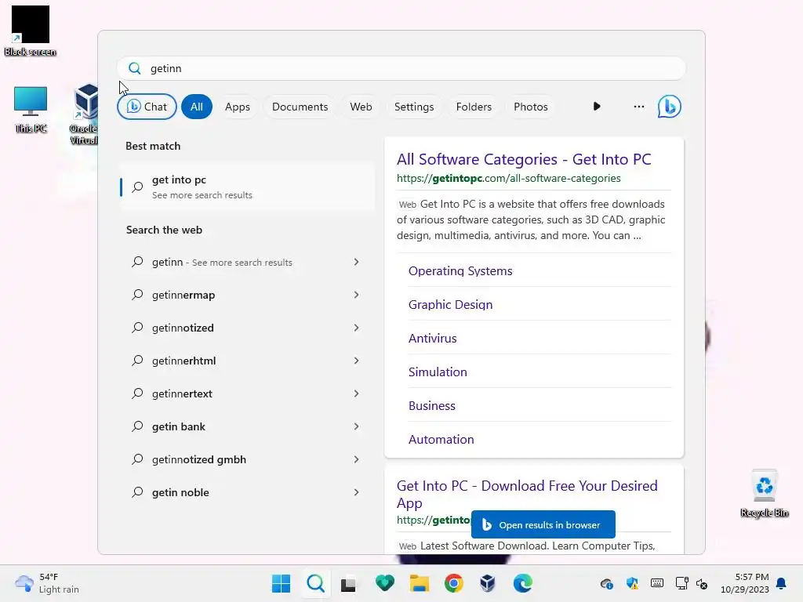Switch to the Web filter tab

tap(361, 107)
